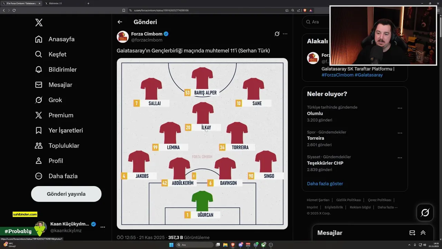Click the @forzacimbom handle on the post
The image size is (442, 249).
click(147, 40)
